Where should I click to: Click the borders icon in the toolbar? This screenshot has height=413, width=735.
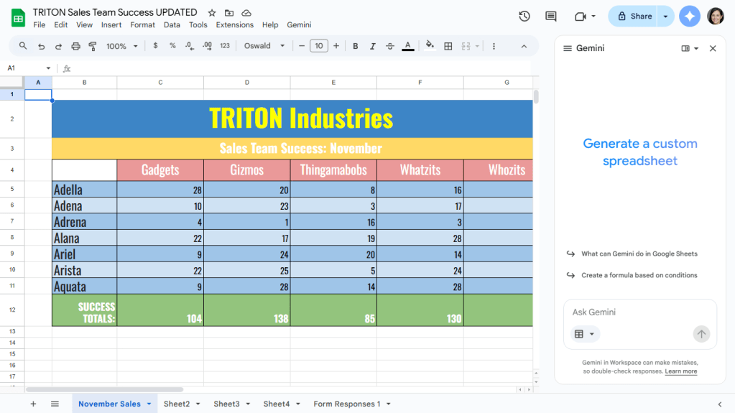tap(448, 46)
